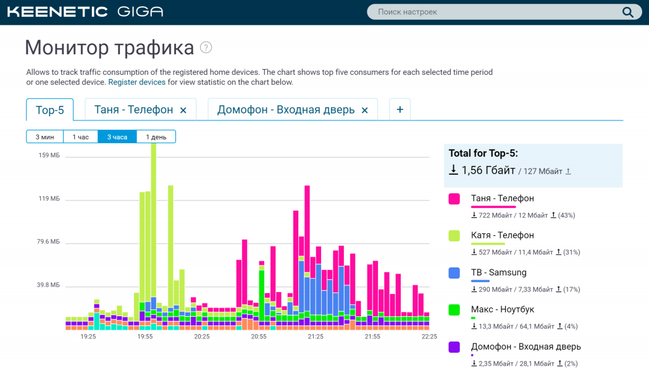Click the KEENETIC GIGA logo
The width and height of the screenshot is (649, 373).
pos(85,12)
